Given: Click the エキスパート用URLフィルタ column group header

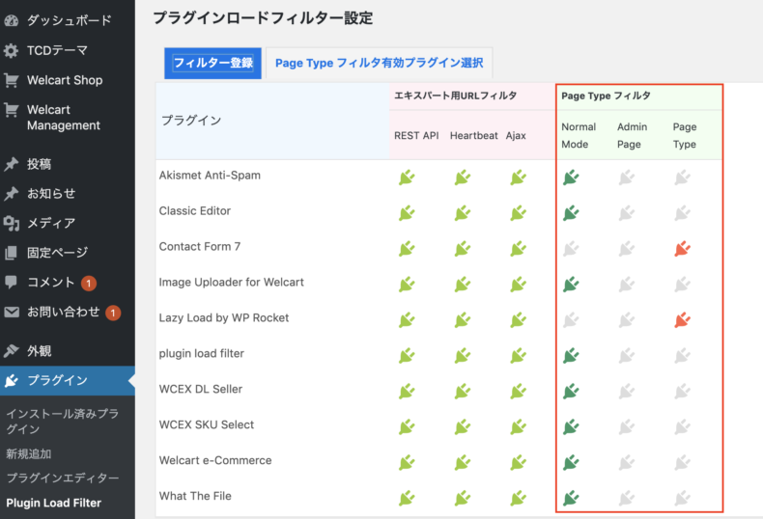Looking at the screenshot, I should [456, 96].
